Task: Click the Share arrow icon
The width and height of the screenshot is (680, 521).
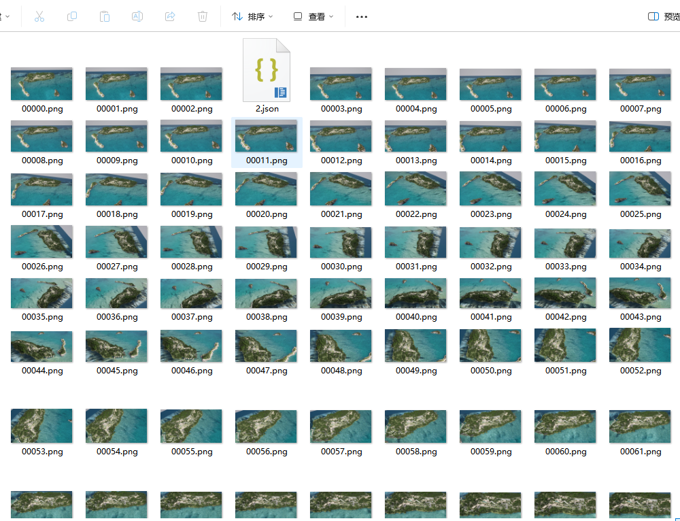Action: point(170,16)
